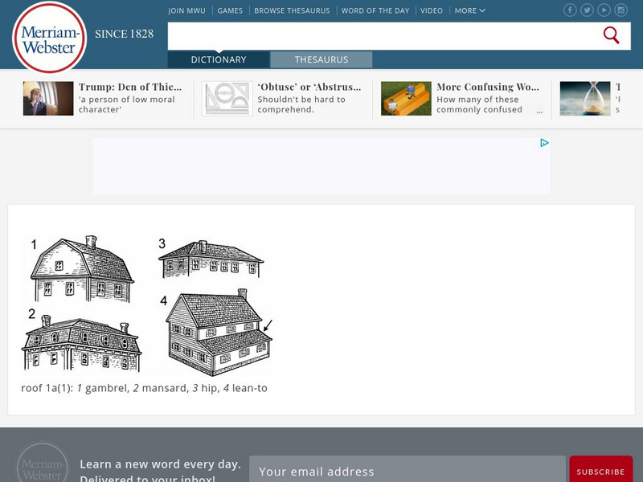Open the Instagram icon
The height and width of the screenshot is (482, 643).
[620, 10]
